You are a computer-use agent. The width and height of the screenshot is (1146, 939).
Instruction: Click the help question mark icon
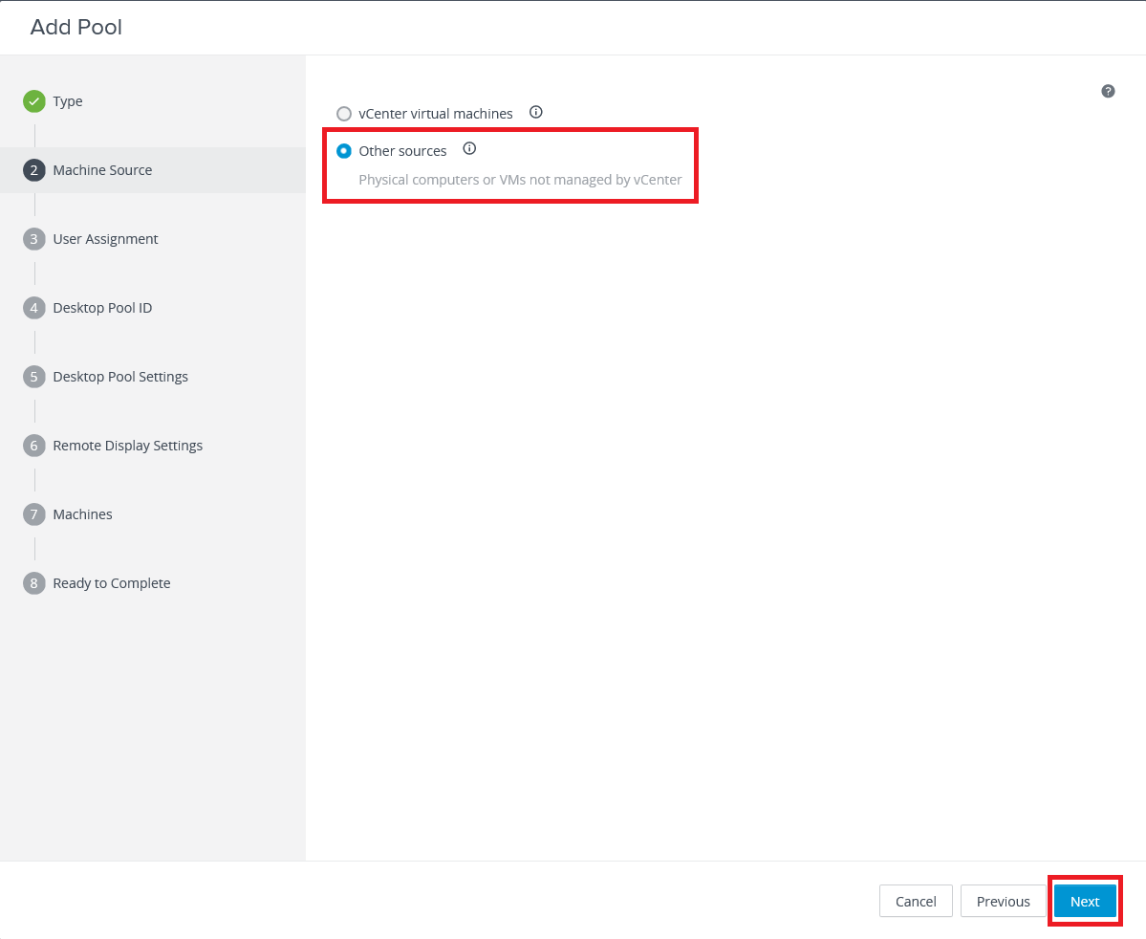[1108, 91]
